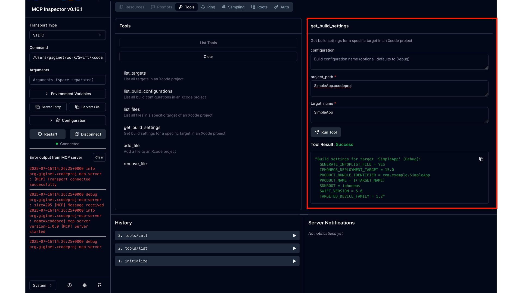This screenshot has width=522, height=293.
Task: Open the Transport Type STDIO dropdown
Action: click(68, 35)
